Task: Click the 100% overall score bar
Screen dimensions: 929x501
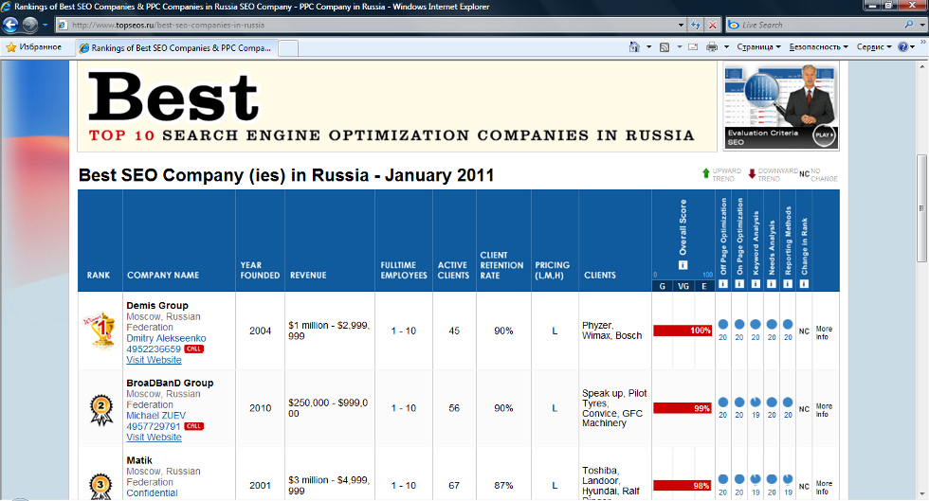Action: pyautogui.click(x=683, y=331)
